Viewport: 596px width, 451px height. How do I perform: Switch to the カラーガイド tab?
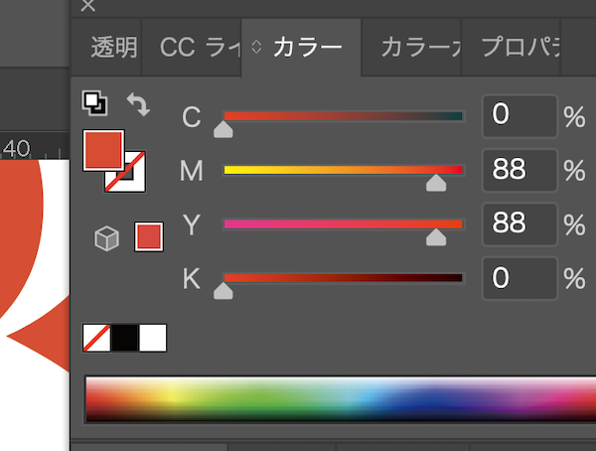point(419,47)
